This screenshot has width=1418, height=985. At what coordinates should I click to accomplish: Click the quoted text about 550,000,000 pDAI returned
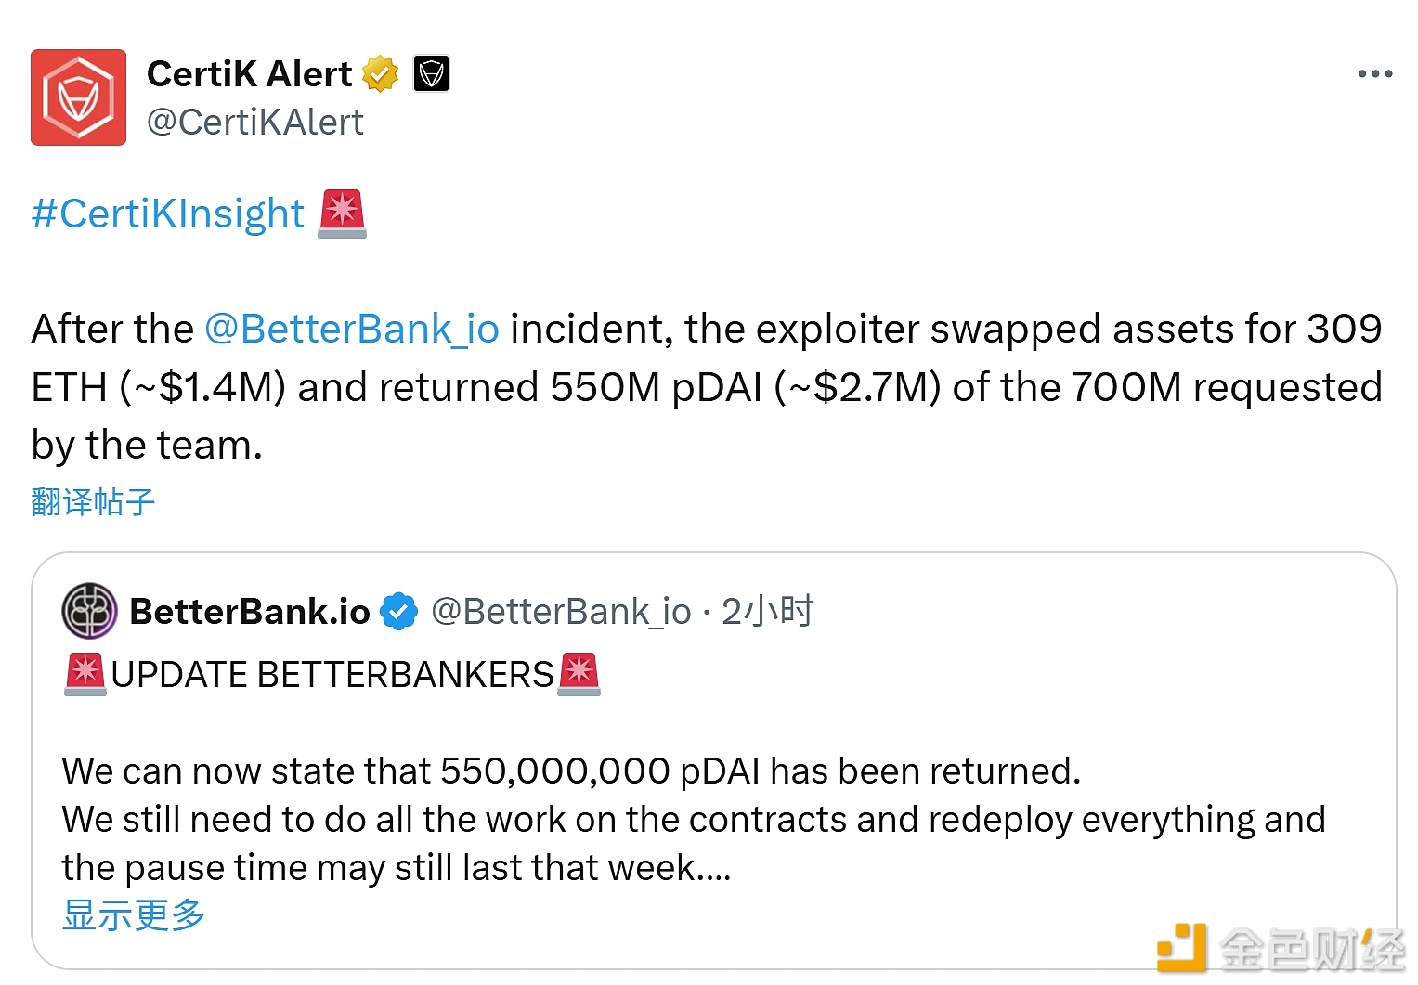[571, 771]
